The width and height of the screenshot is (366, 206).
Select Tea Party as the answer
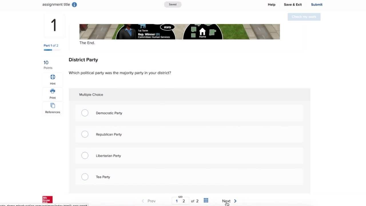pos(85,177)
